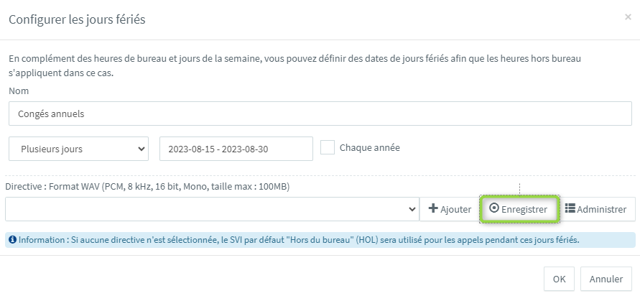This screenshot has height=296, width=640.
Task: Enable the Chaque année checkbox
Action: [x=328, y=148]
